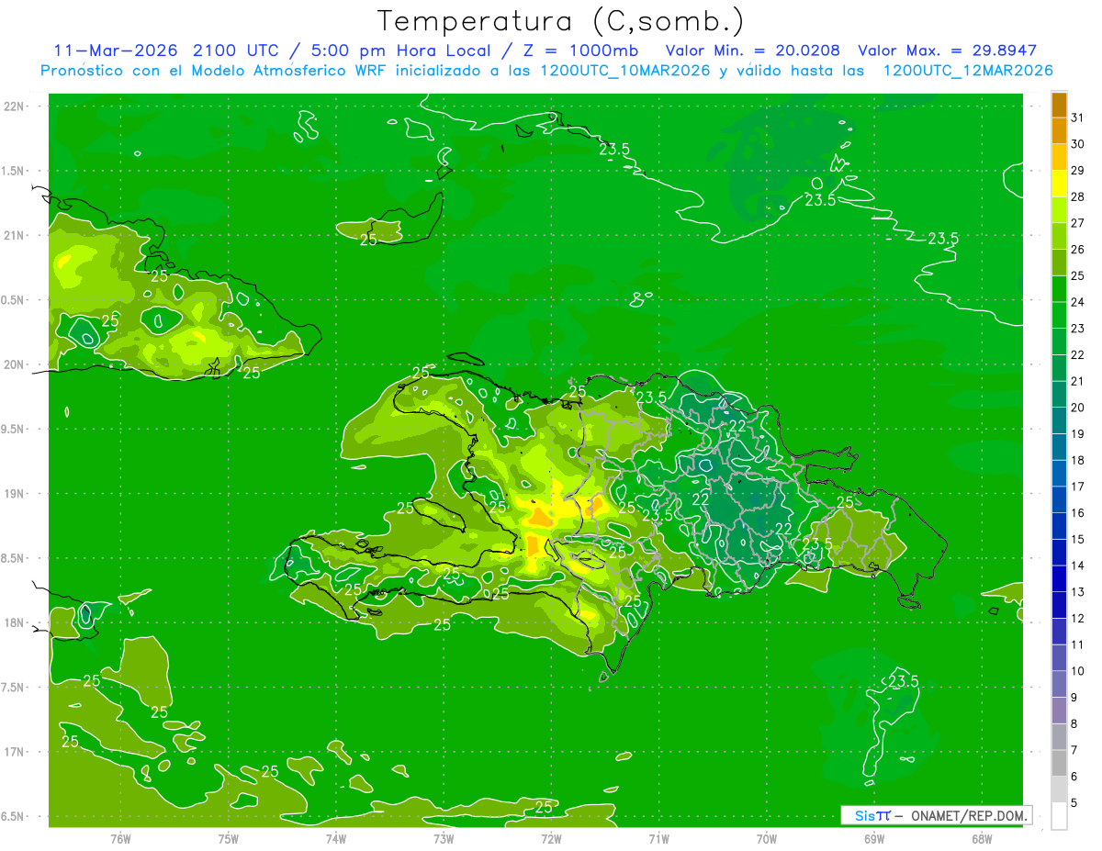Click the 'Temperatura (C,somb.)' map title

(560, 20)
